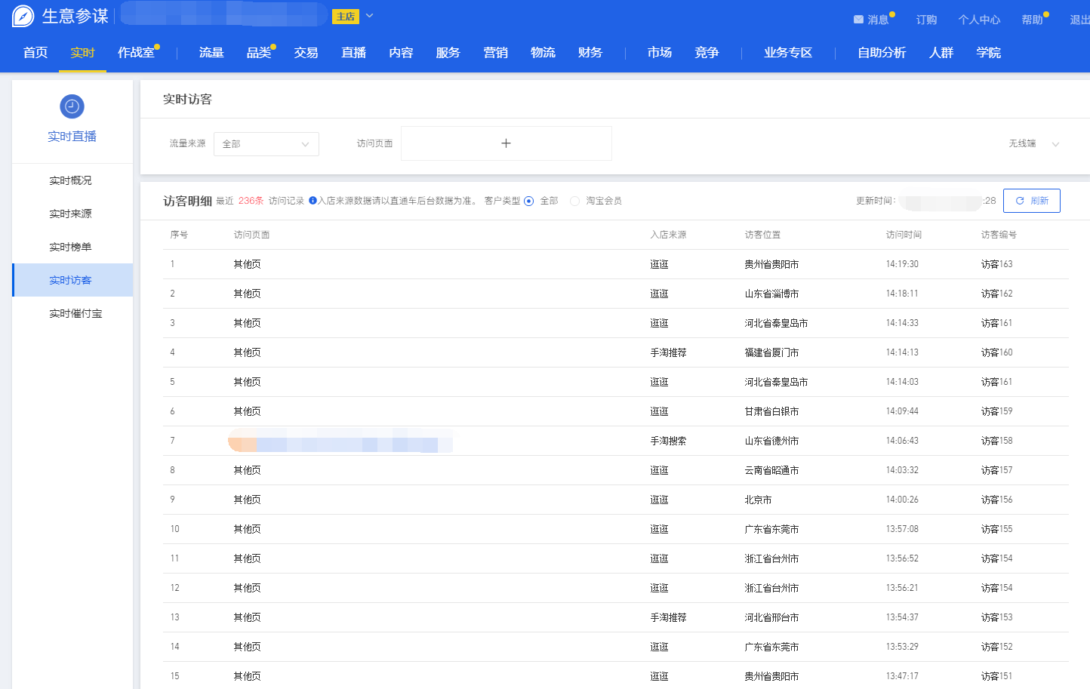Open the 人群 nav tab
Image resolution: width=1090 pixels, height=689 pixels.
pyautogui.click(x=941, y=53)
